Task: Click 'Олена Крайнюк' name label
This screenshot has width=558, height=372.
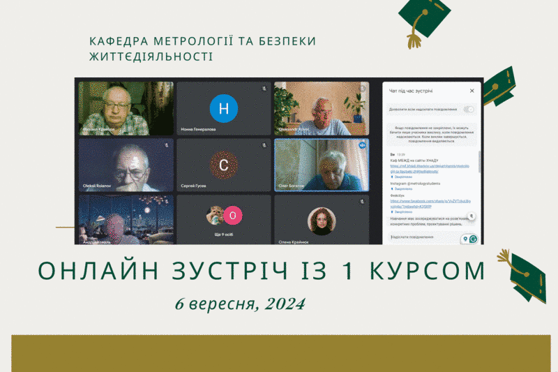Action: pos(294,242)
